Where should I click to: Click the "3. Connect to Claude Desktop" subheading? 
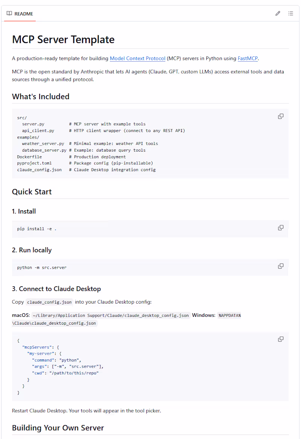click(x=56, y=289)
